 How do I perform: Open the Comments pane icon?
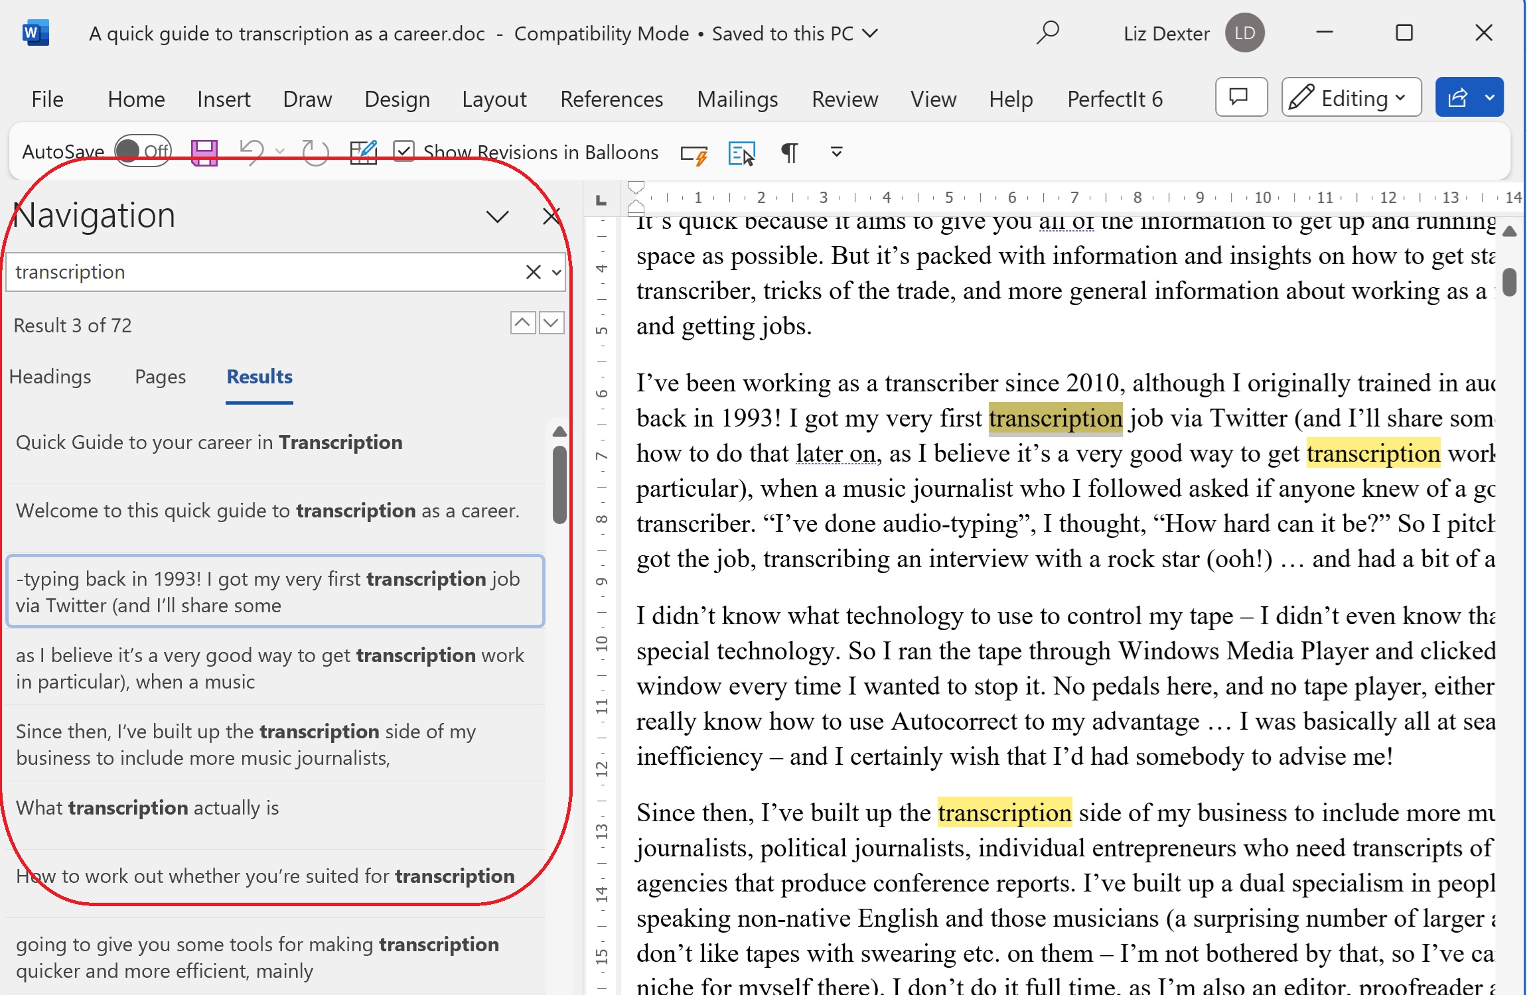(x=1240, y=98)
